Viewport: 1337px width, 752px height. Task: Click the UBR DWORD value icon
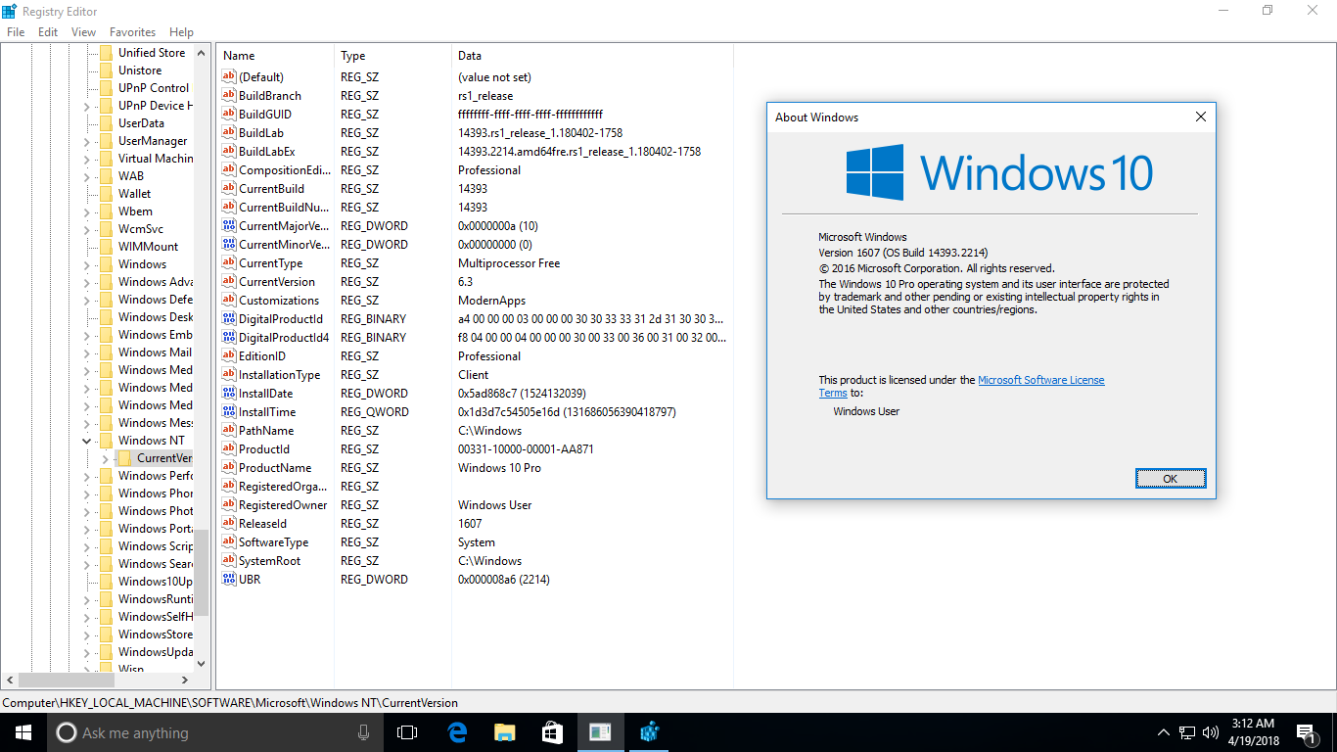tap(229, 580)
